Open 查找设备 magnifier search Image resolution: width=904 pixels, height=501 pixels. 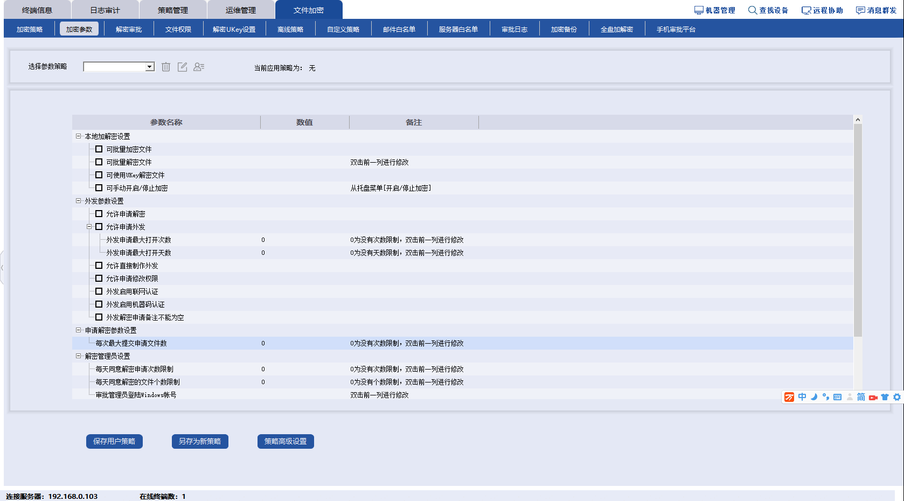(x=768, y=10)
